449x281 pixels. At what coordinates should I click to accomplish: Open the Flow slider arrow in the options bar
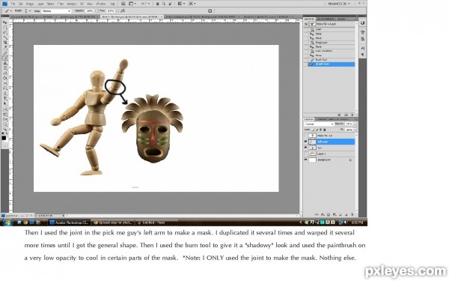[x=117, y=10]
